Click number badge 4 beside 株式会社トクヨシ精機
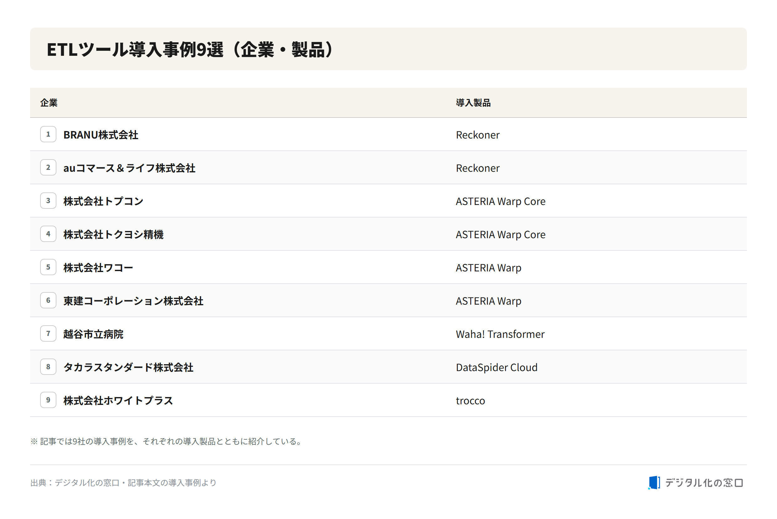The image size is (777, 519). (x=48, y=234)
